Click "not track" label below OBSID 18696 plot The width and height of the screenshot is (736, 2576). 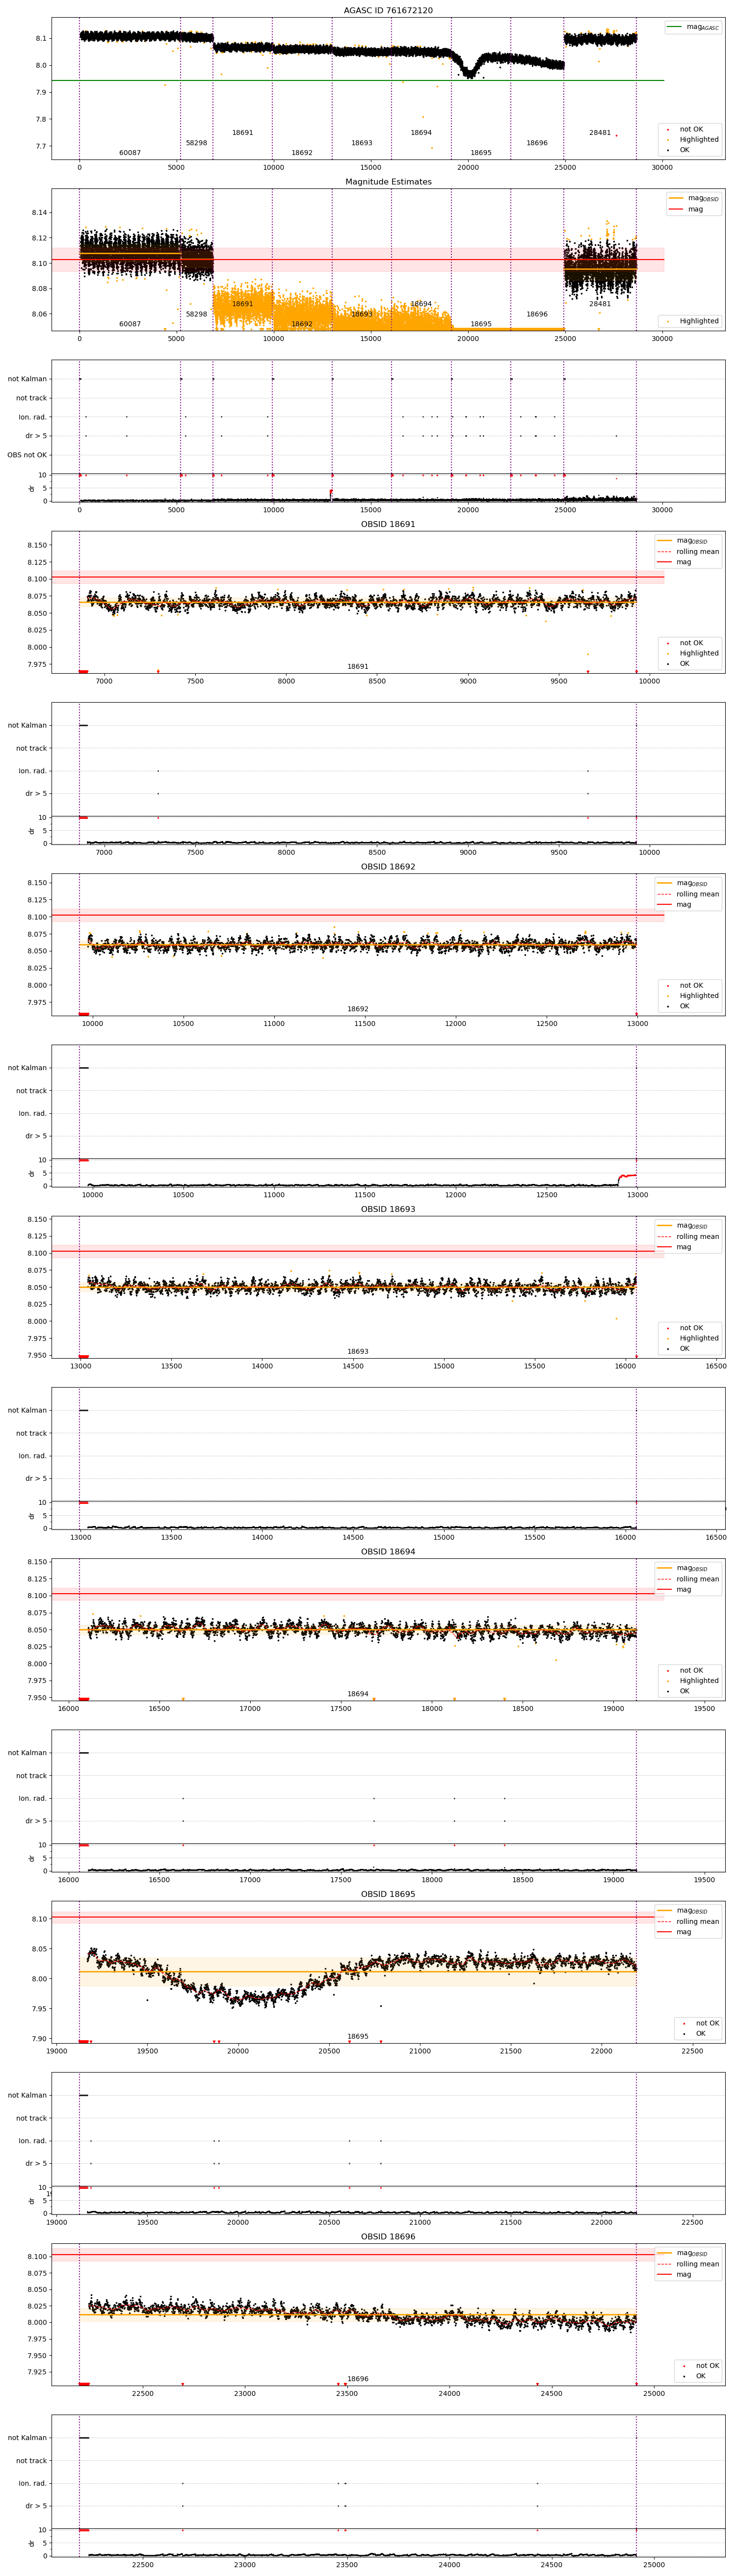pos(32,2461)
